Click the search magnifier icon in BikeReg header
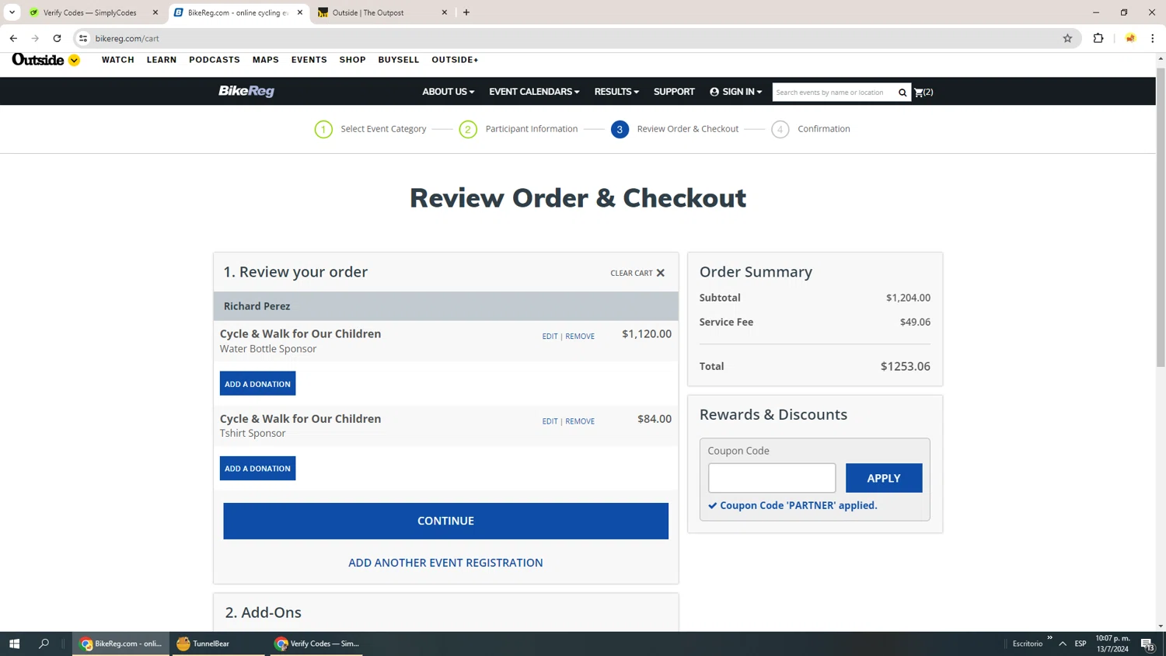1166x656 pixels. (x=902, y=92)
